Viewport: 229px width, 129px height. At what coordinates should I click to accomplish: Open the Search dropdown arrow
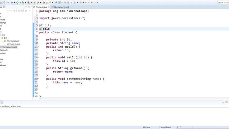click(53, 3)
